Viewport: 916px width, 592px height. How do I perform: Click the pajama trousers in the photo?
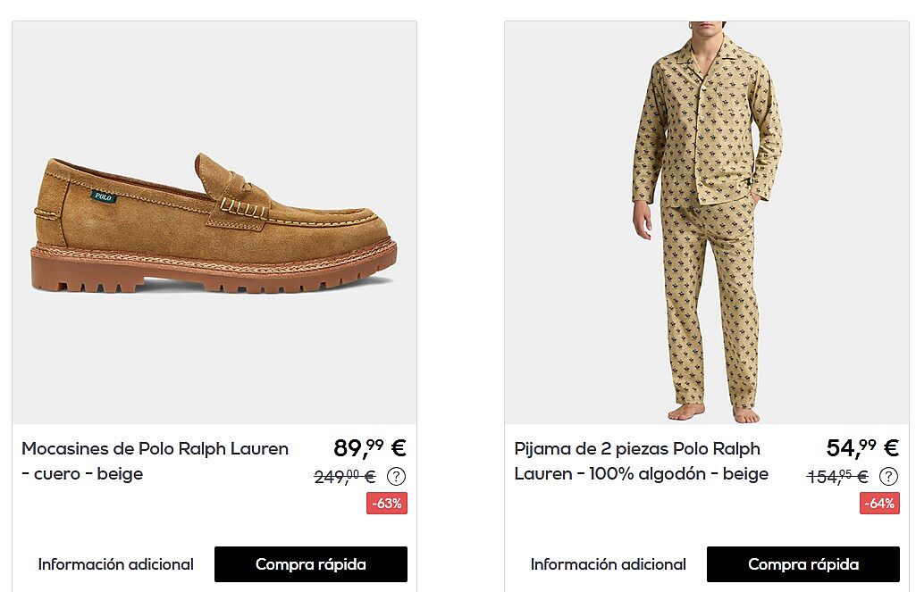(709, 304)
